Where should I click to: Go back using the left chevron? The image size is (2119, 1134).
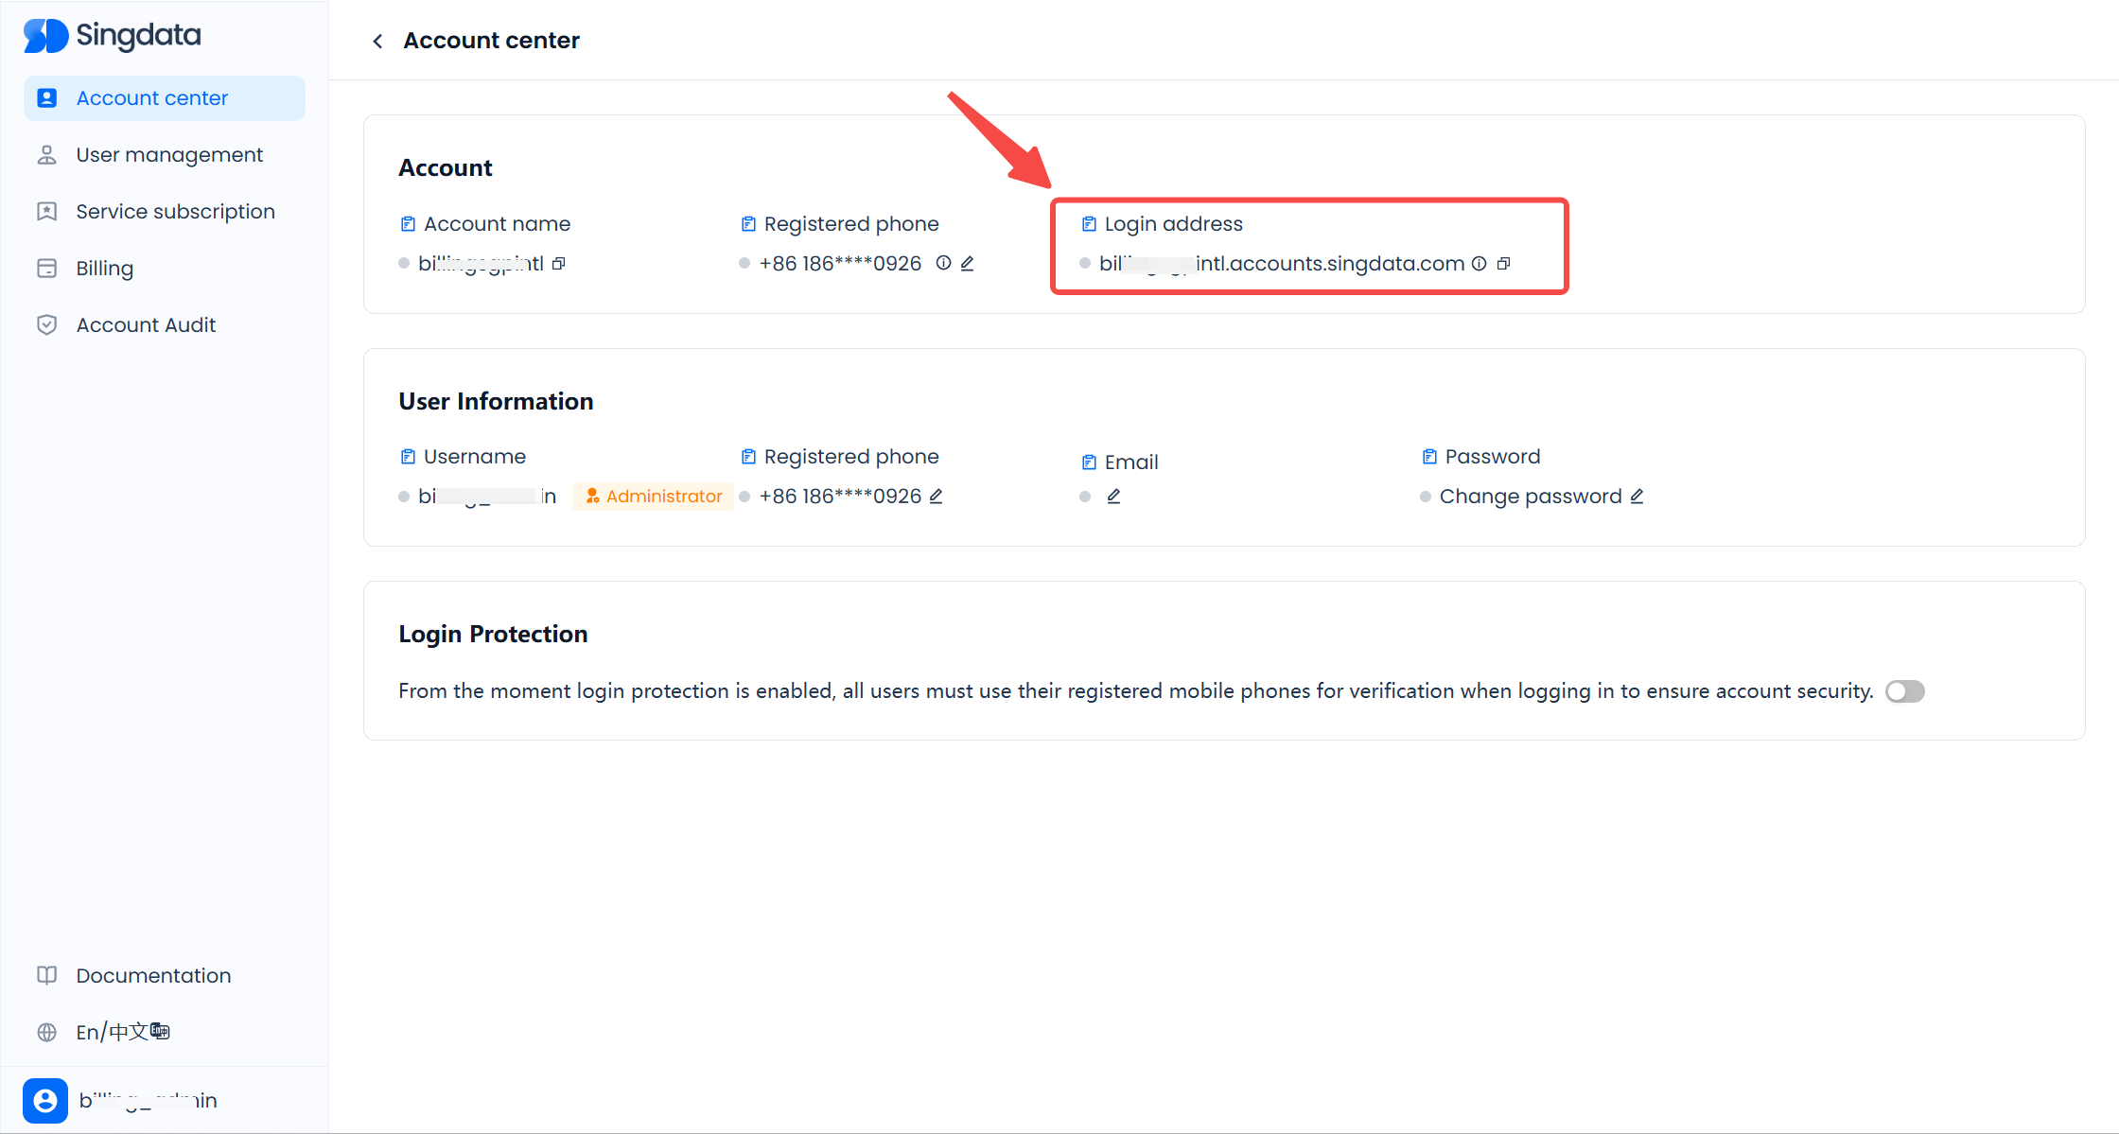(x=377, y=41)
